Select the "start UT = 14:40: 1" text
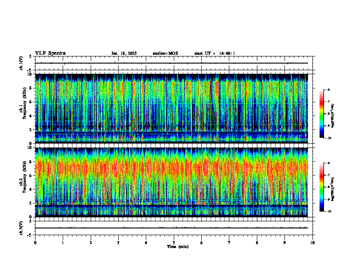This screenshot has height=272, width=352. point(215,53)
